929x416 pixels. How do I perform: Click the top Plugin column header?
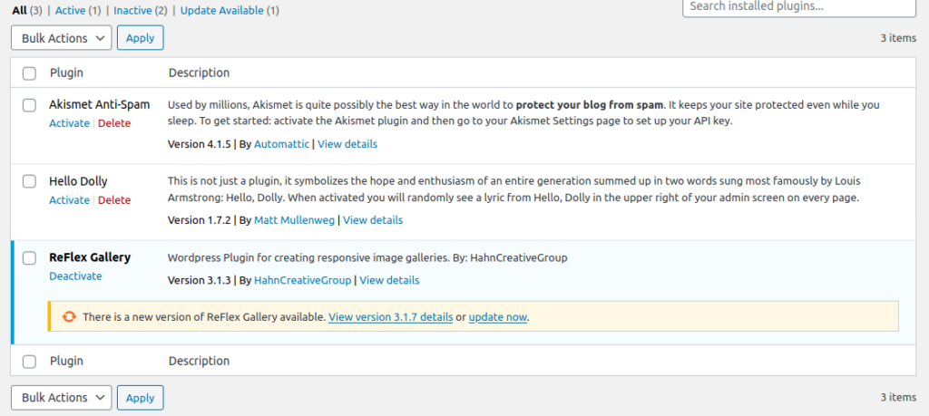[66, 73]
